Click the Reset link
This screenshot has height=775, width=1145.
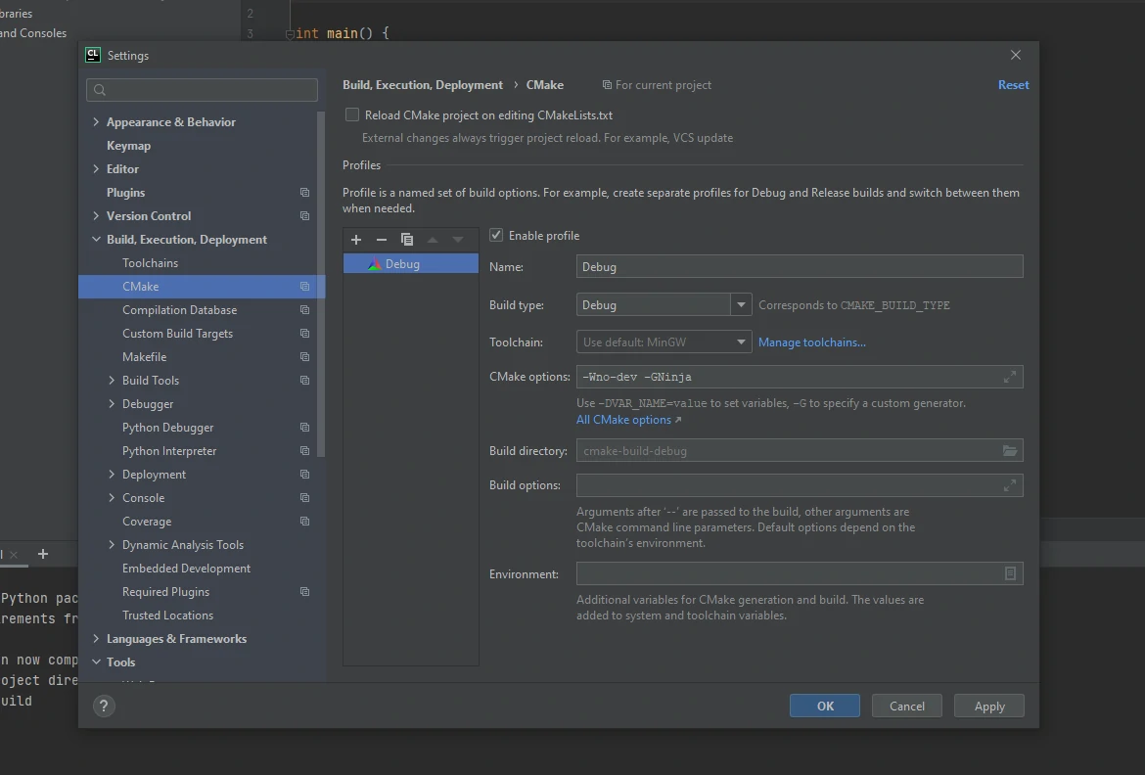(x=1014, y=85)
